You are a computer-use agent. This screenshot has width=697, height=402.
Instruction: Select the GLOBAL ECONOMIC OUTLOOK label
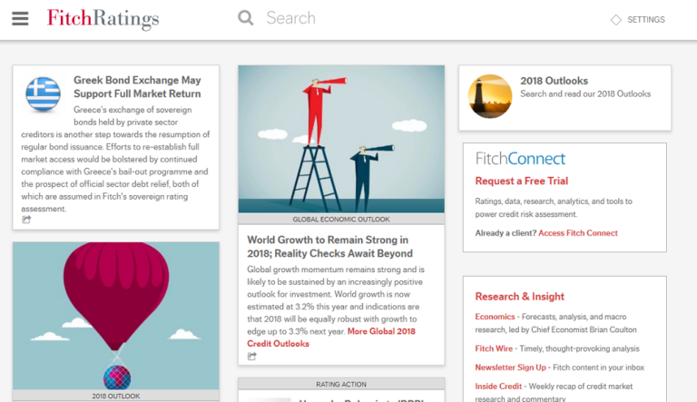341,220
